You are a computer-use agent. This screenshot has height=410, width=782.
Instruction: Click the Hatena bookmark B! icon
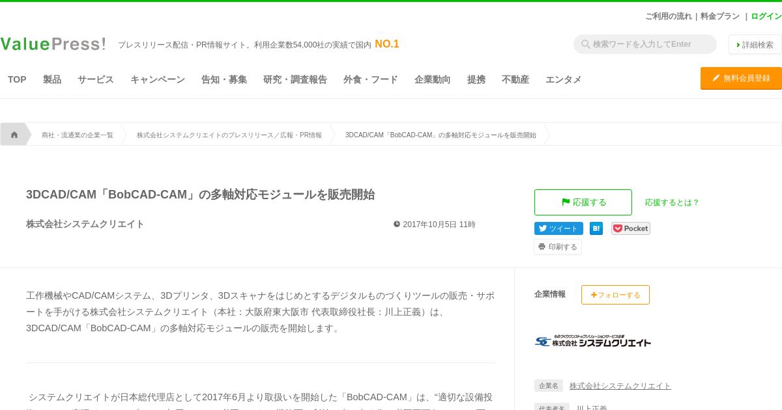tap(596, 228)
